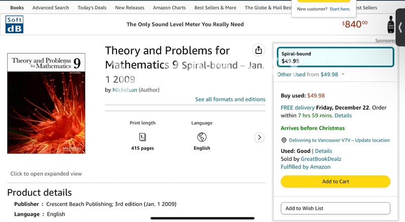Viewport: 405px width, 222px height.
Task: Go to Today's Deals menu item
Action: click(x=92, y=8)
